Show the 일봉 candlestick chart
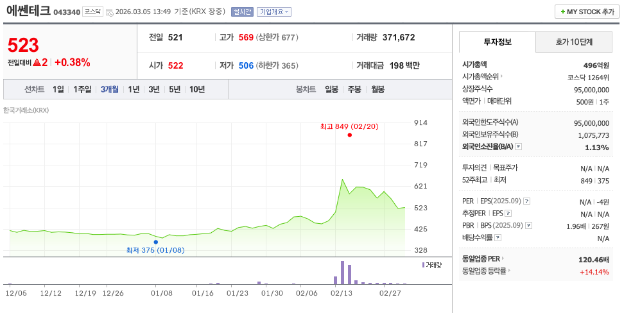 click(331, 90)
